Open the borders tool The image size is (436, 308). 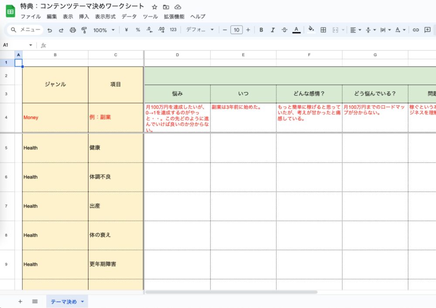(x=323, y=30)
